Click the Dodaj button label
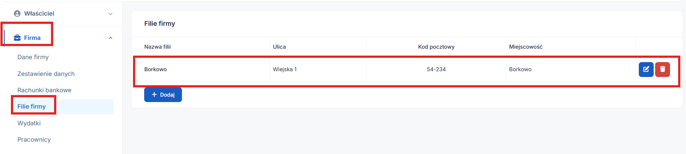 [167, 95]
